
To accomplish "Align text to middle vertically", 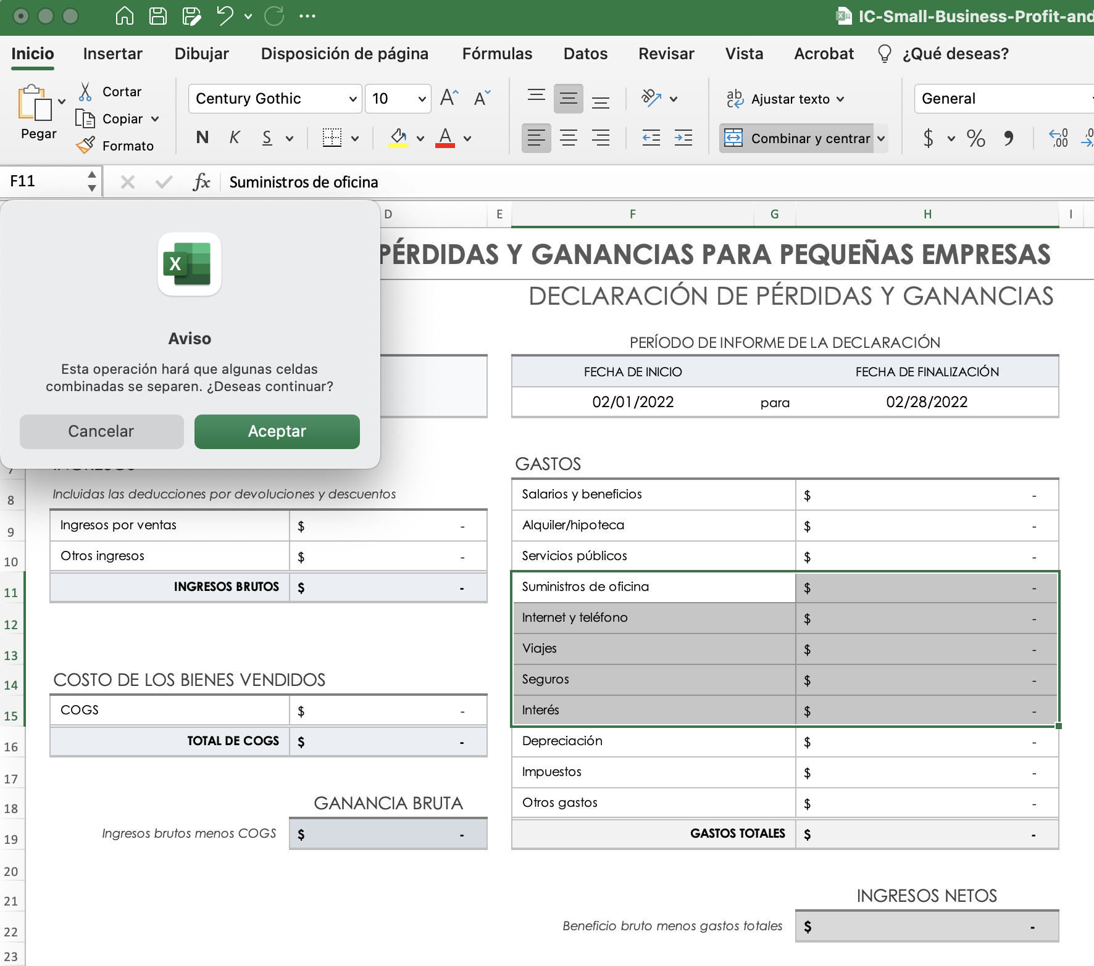I will coord(569,99).
